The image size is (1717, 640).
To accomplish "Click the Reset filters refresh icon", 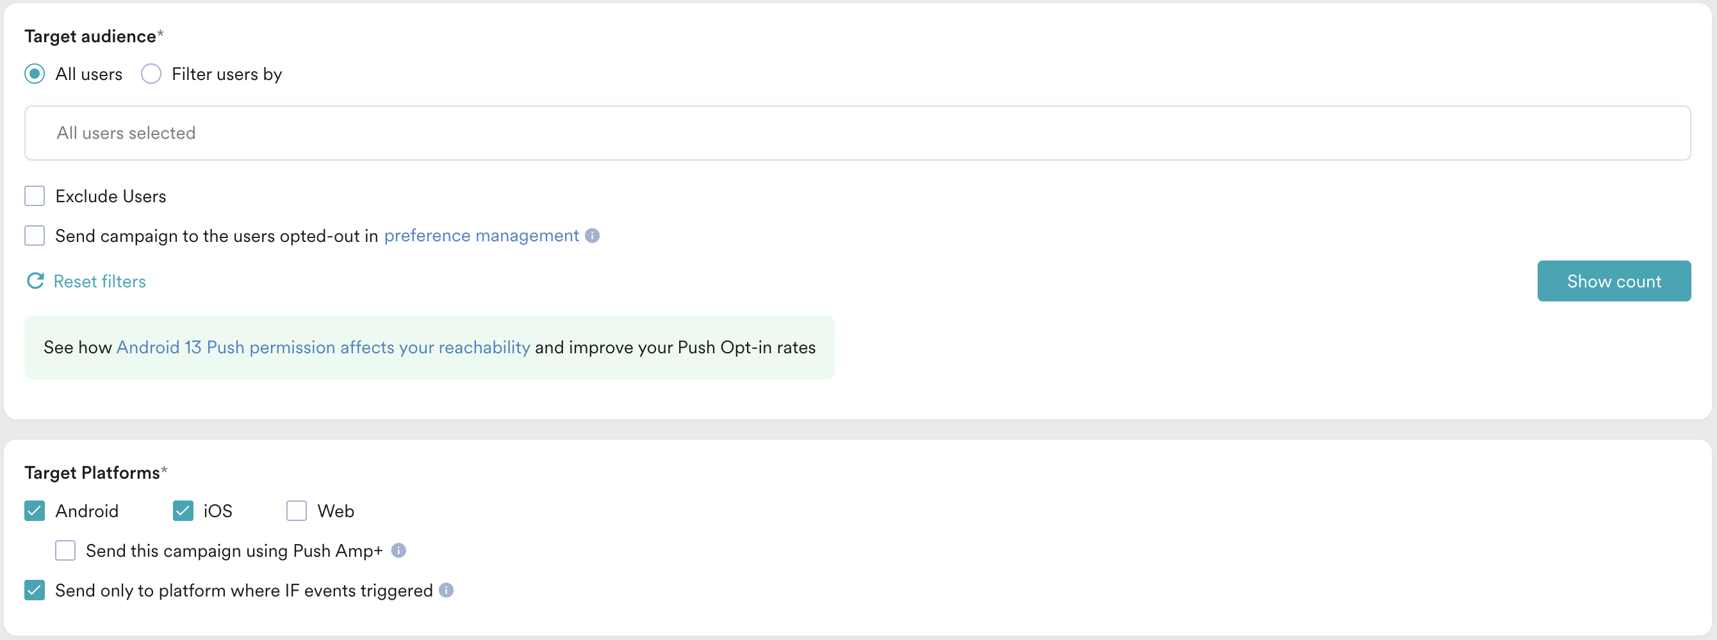I will (35, 281).
